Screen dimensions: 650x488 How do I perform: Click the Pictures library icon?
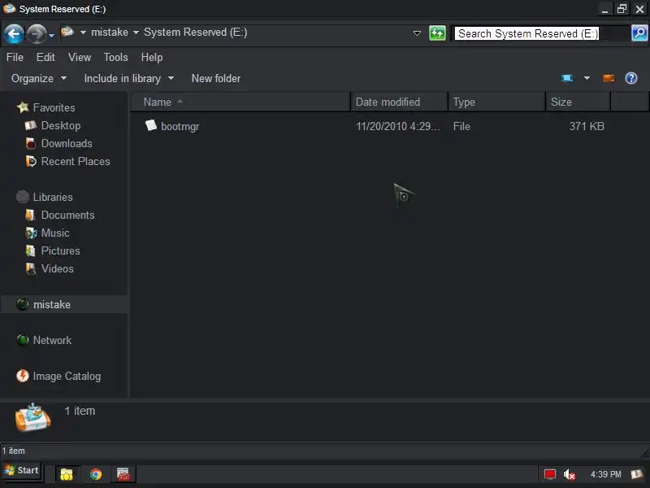pyautogui.click(x=30, y=251)
